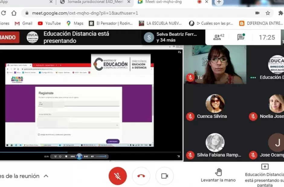Screen dimensions: 284x187
Task: Open the participants list showing 42
Action: pos(219,37)
